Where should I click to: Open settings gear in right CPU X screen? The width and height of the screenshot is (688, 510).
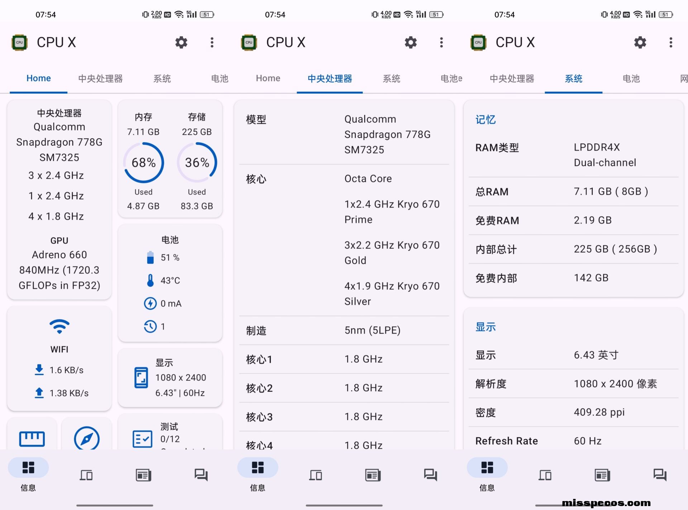pyautogui.click(x=640, y=42)
